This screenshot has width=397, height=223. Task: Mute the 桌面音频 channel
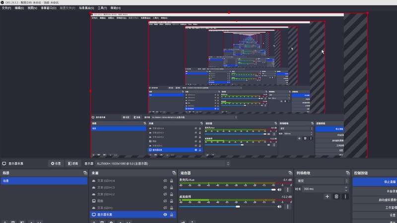[x=279, y=207]
